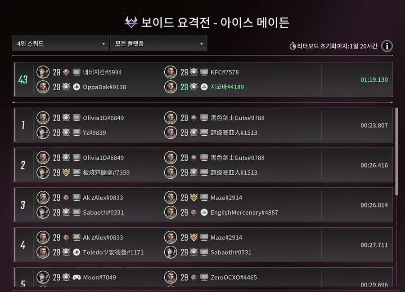Click the chevron arrow on the squad mode selector
This screenshot has height=292, width=405.
tap(104, 44)
